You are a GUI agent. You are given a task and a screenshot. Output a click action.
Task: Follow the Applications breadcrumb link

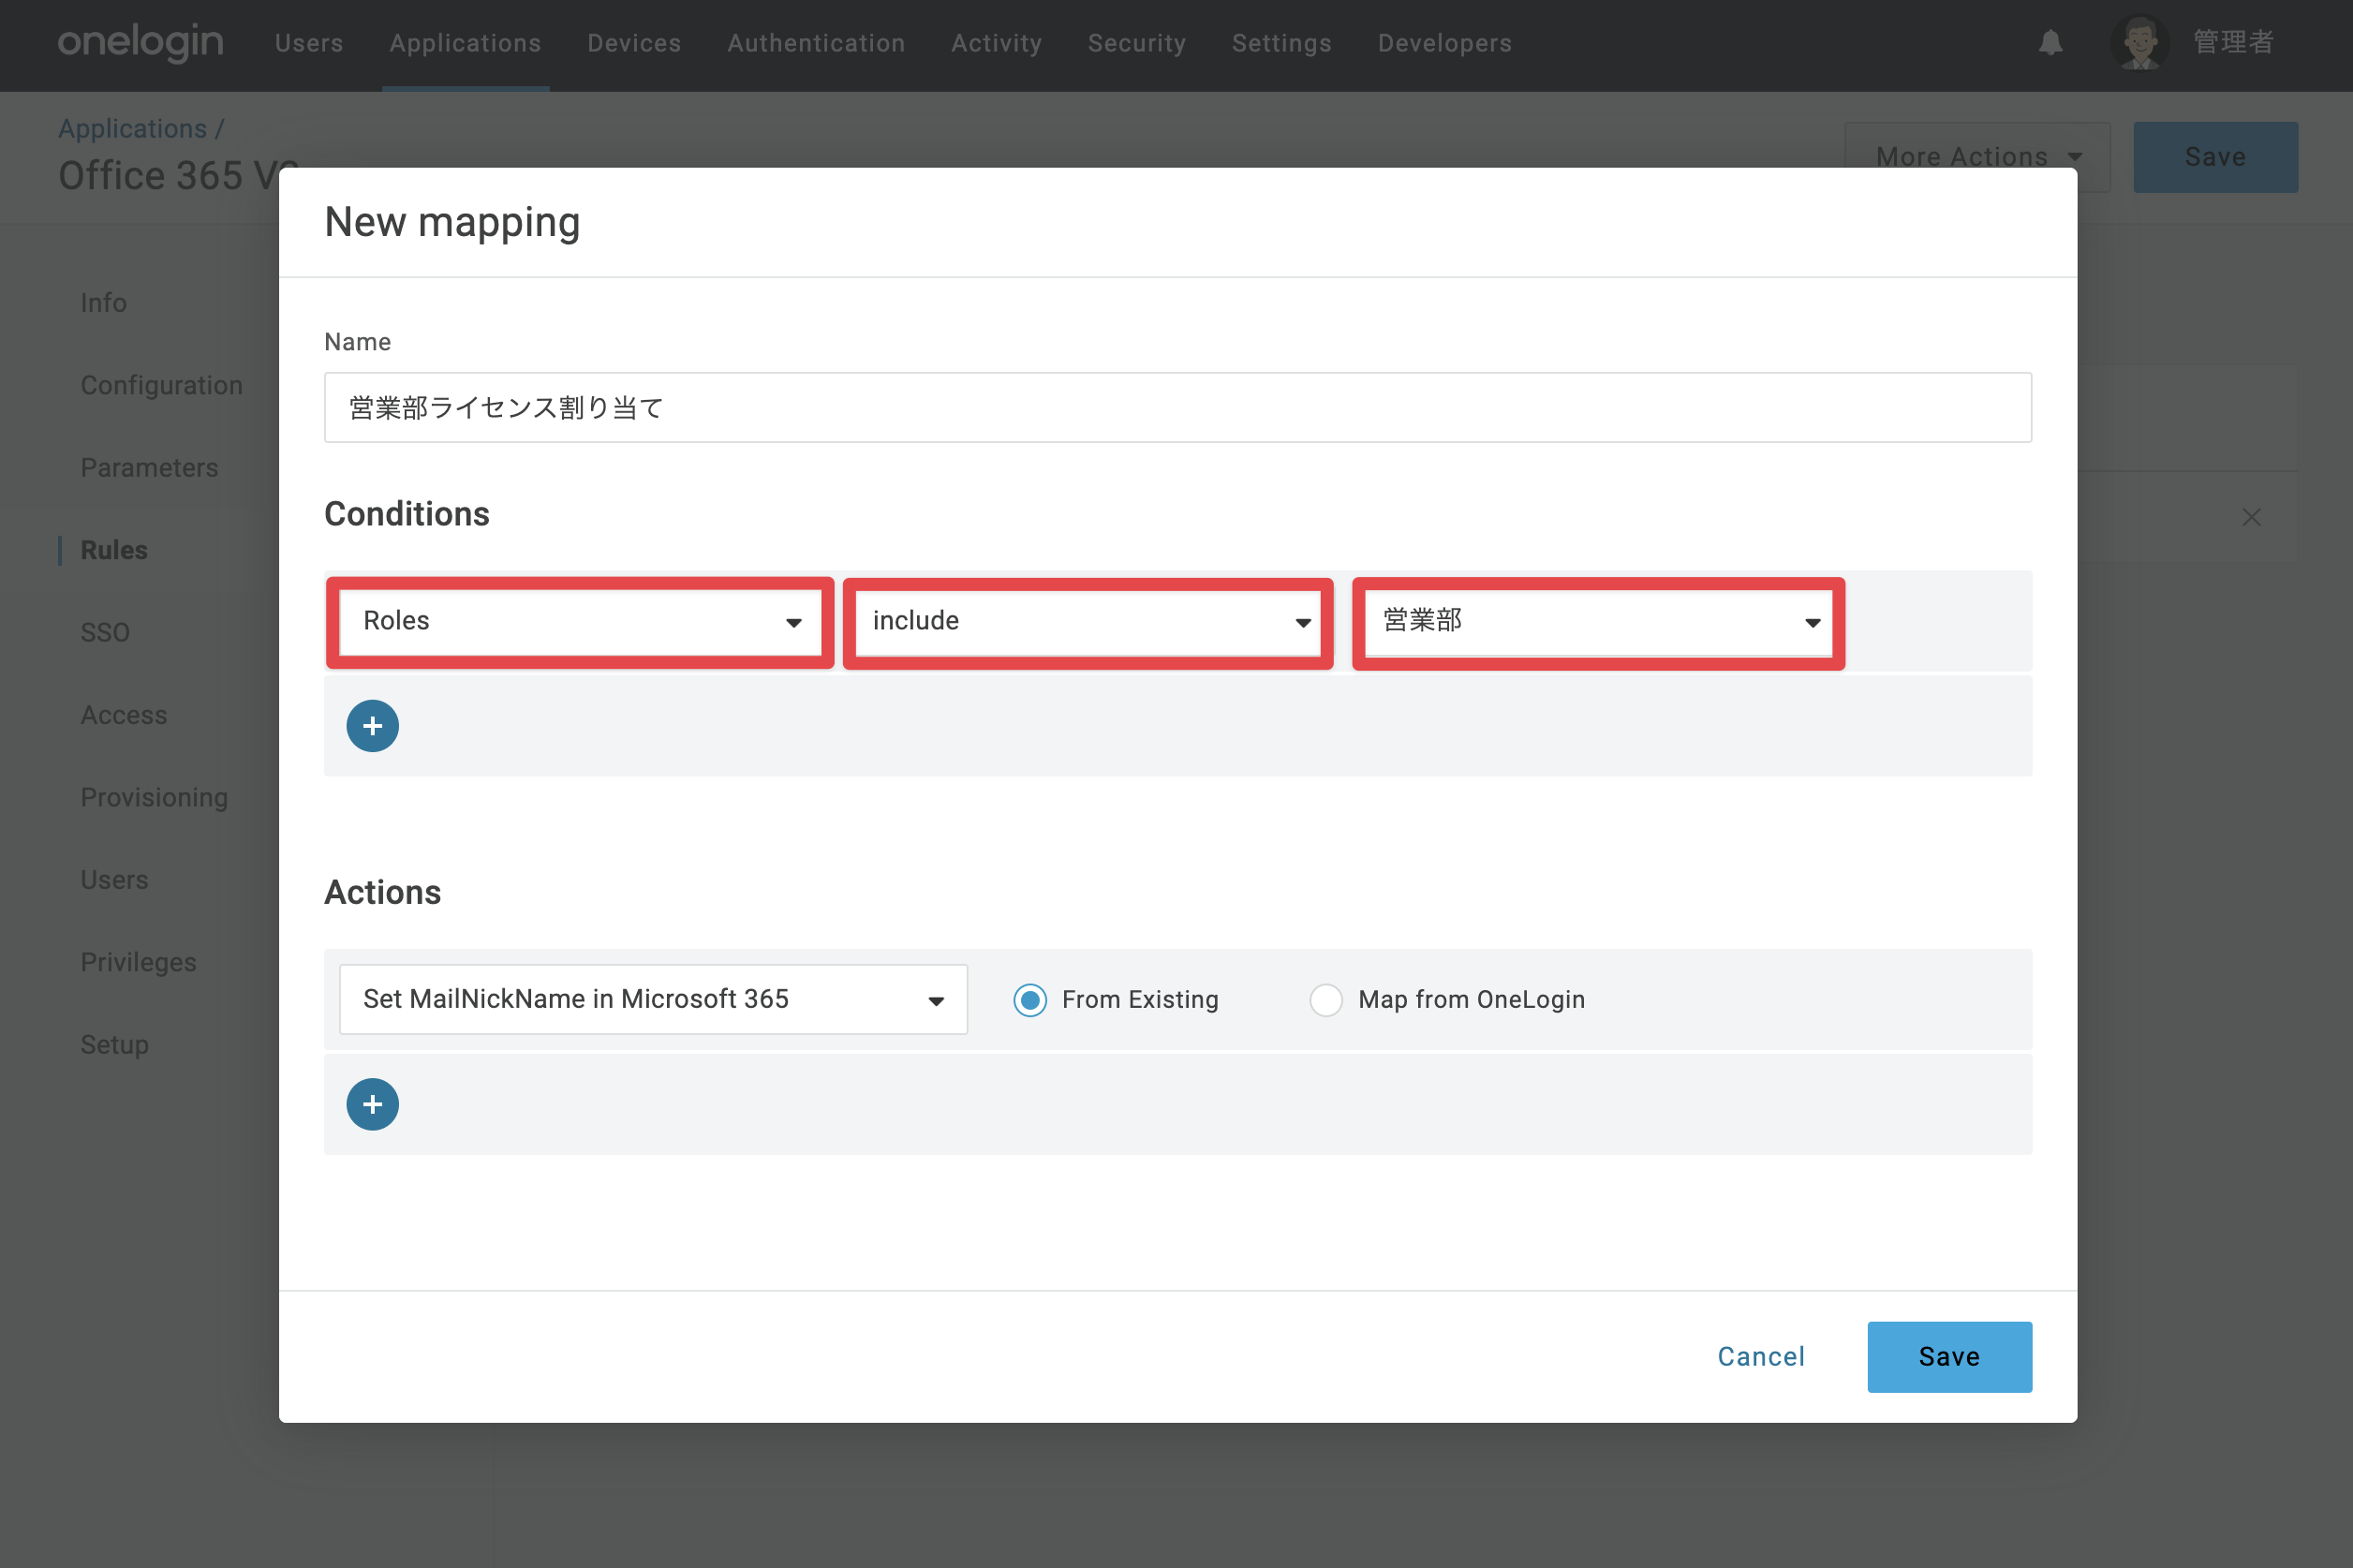coord(132,129)
